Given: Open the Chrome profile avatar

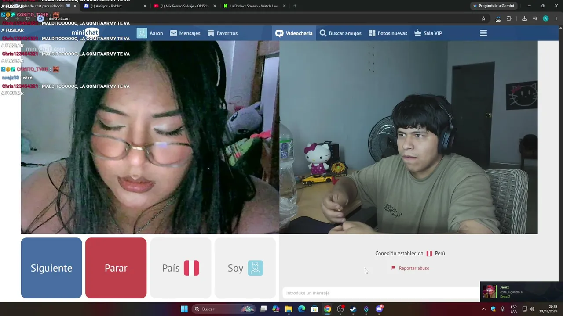Looking at the screenshot, I should 545,18.
